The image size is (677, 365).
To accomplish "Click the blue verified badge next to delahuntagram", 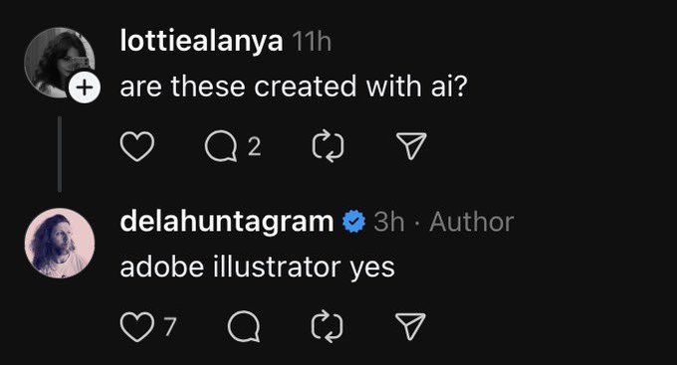I will tap(354, 222).
